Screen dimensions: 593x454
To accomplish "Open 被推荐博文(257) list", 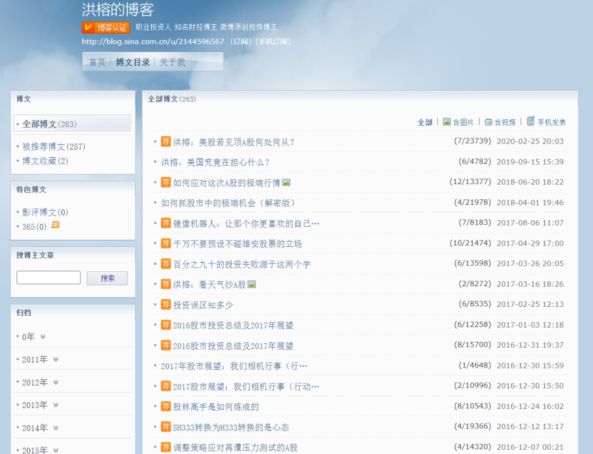I will coord(54,147).
